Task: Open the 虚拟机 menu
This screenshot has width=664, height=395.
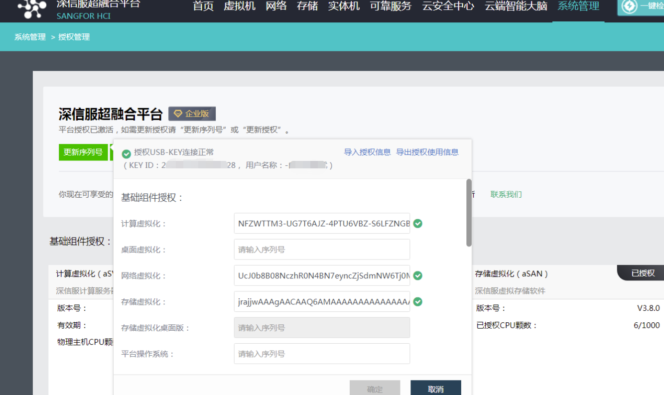Action: click(240, 6)
